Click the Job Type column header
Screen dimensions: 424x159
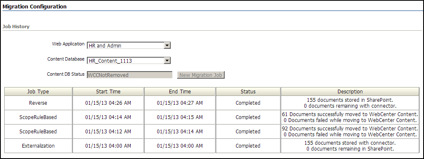coord(38,92)
